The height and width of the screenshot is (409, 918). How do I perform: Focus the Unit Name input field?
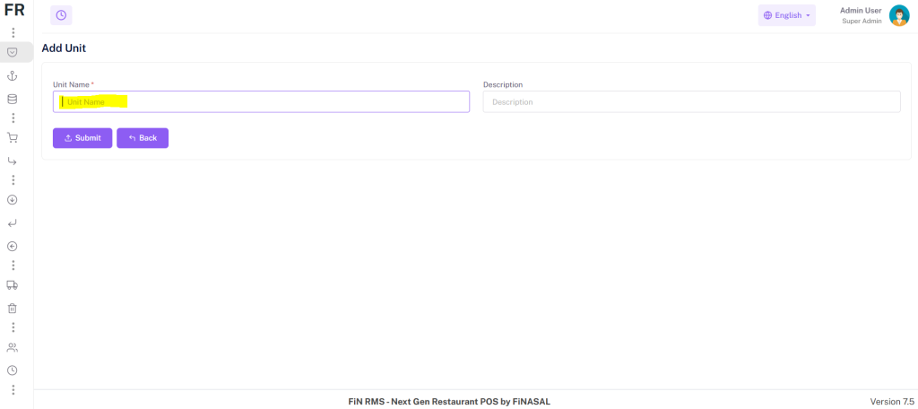tap(261, 101)
